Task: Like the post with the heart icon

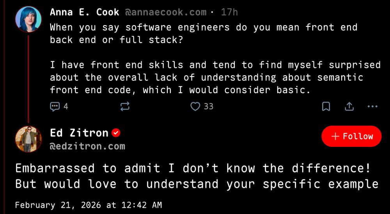Action: click(195, 106)
